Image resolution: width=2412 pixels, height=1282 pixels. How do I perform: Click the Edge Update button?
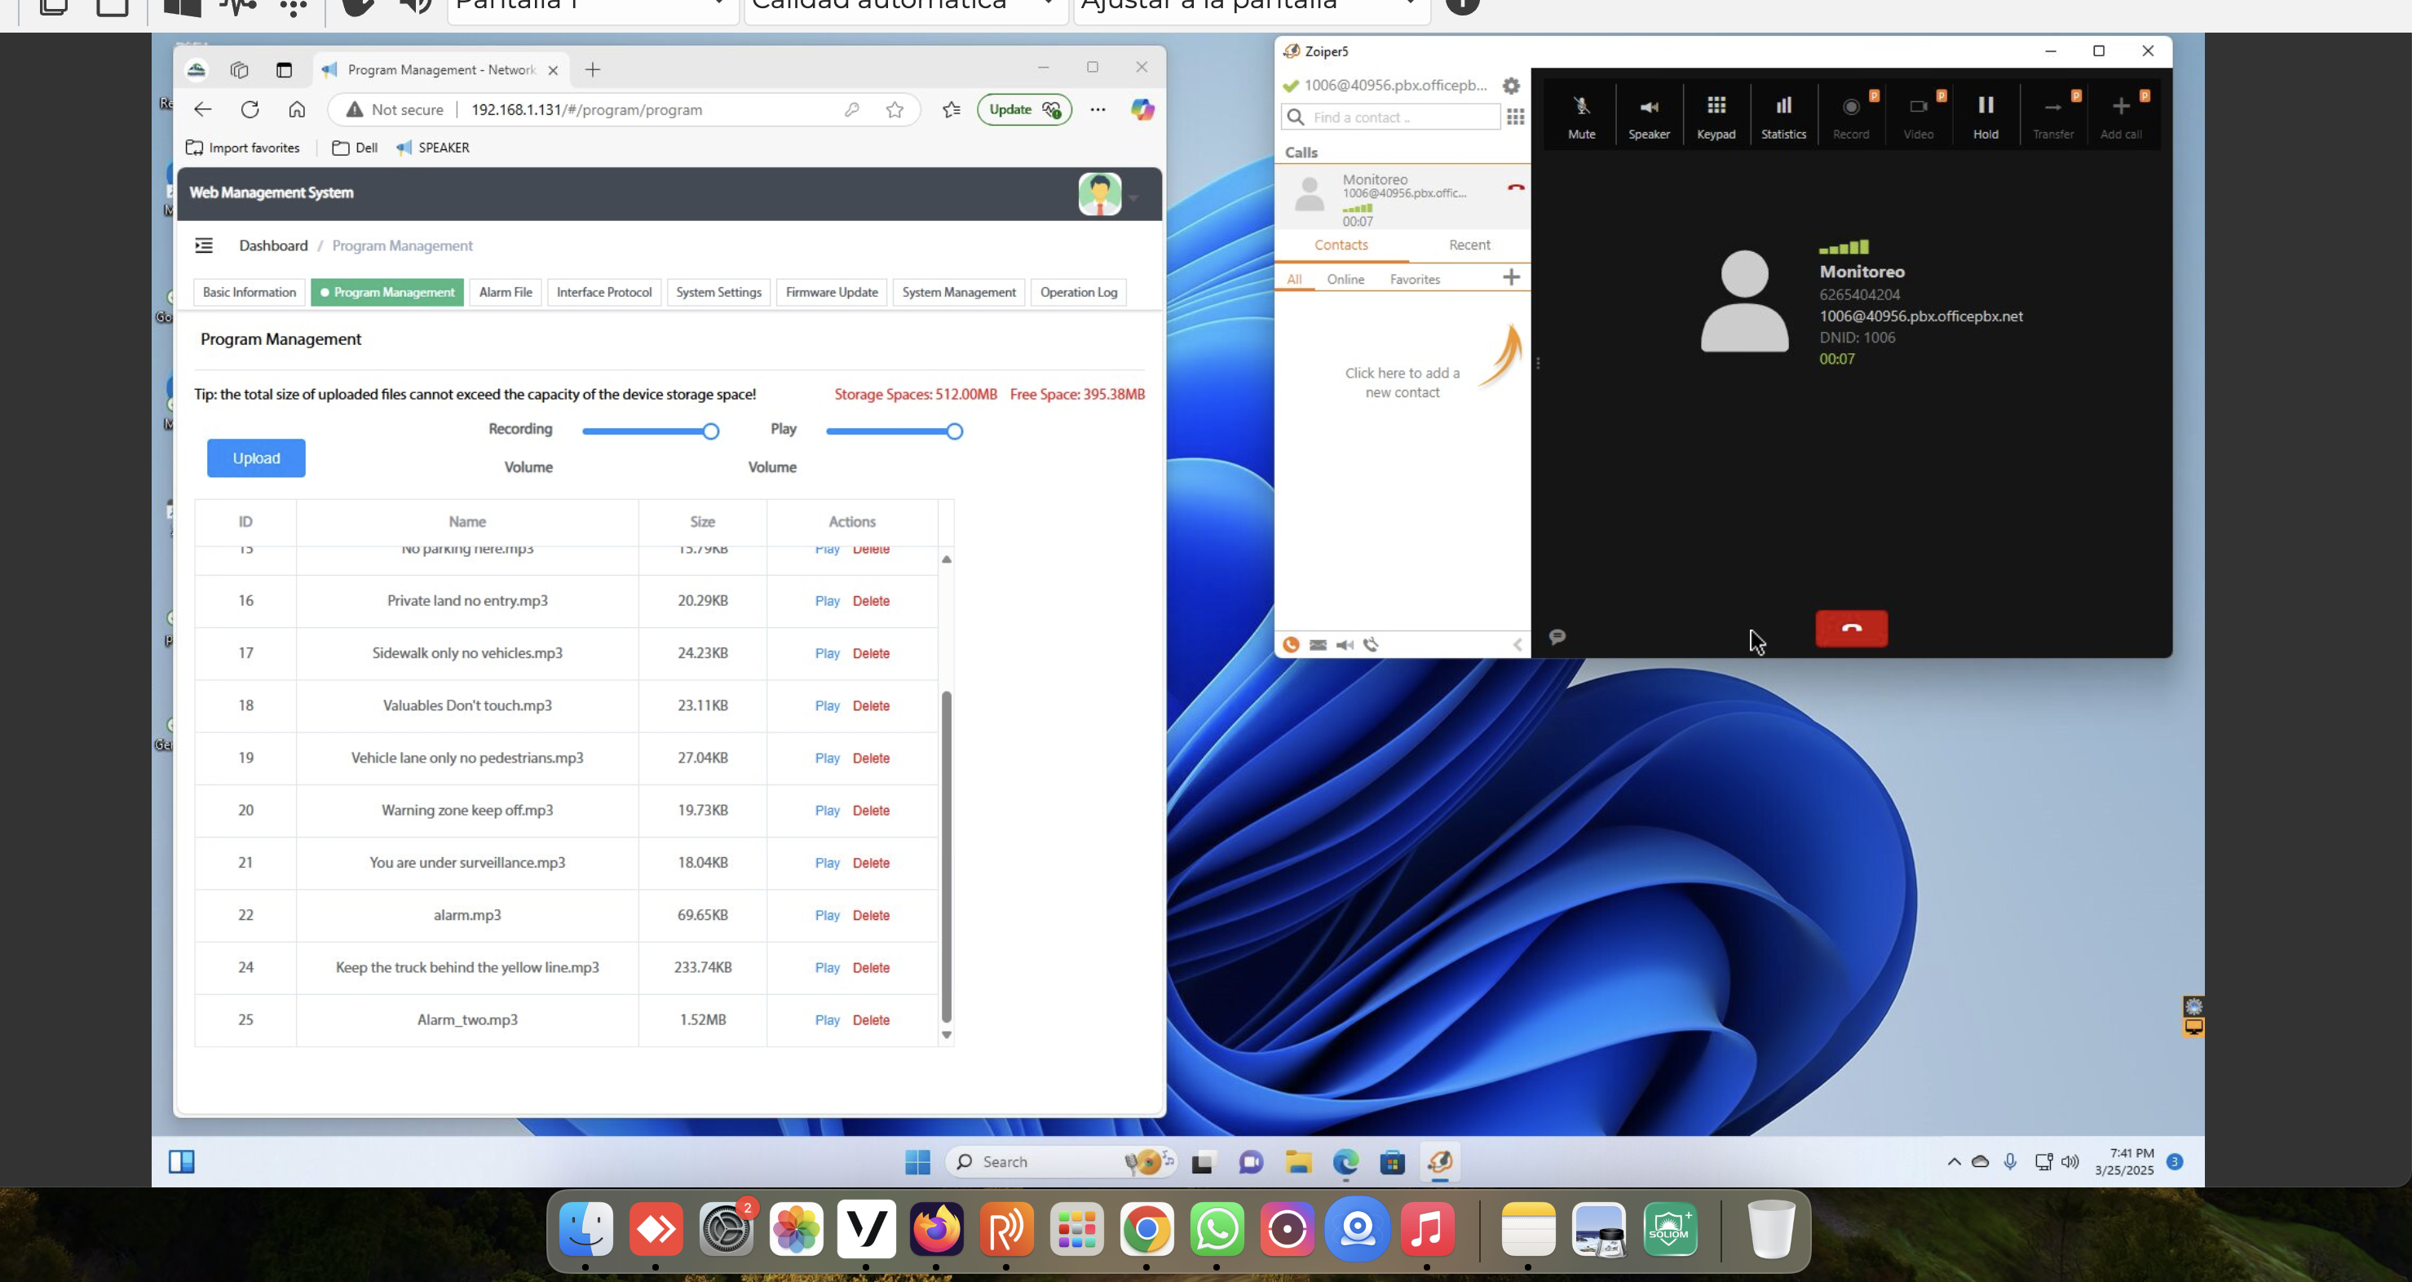(1024, 109)
